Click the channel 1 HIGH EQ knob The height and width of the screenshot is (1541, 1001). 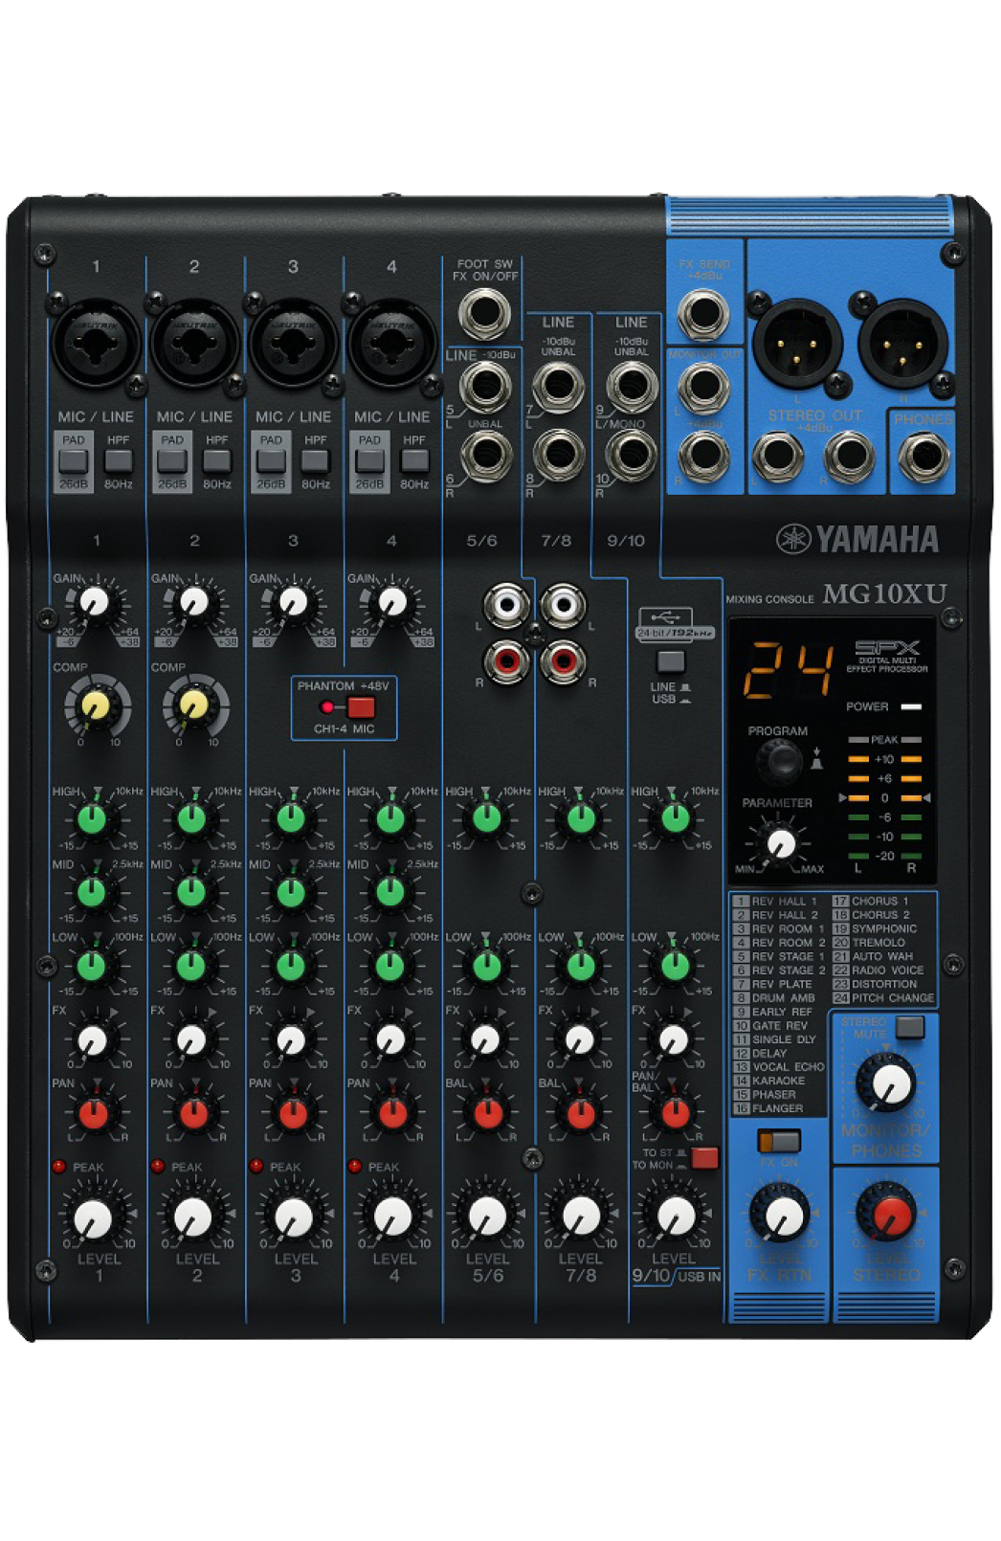(92, 819)
